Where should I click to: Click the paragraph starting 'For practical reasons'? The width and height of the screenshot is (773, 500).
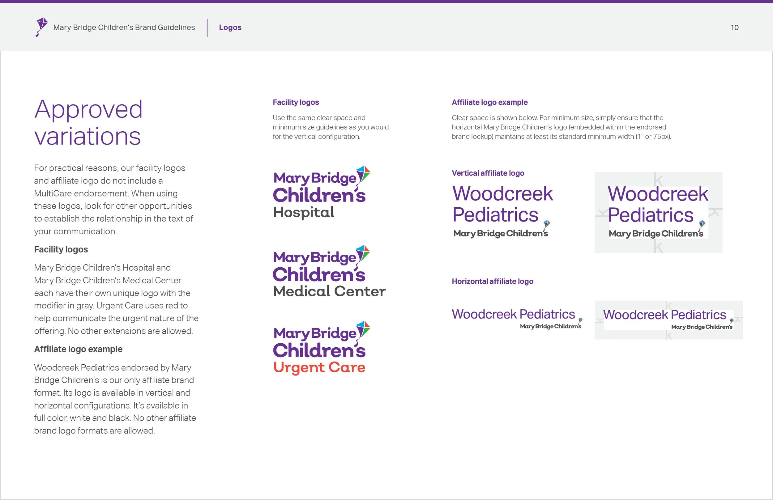tap(114, 199)
